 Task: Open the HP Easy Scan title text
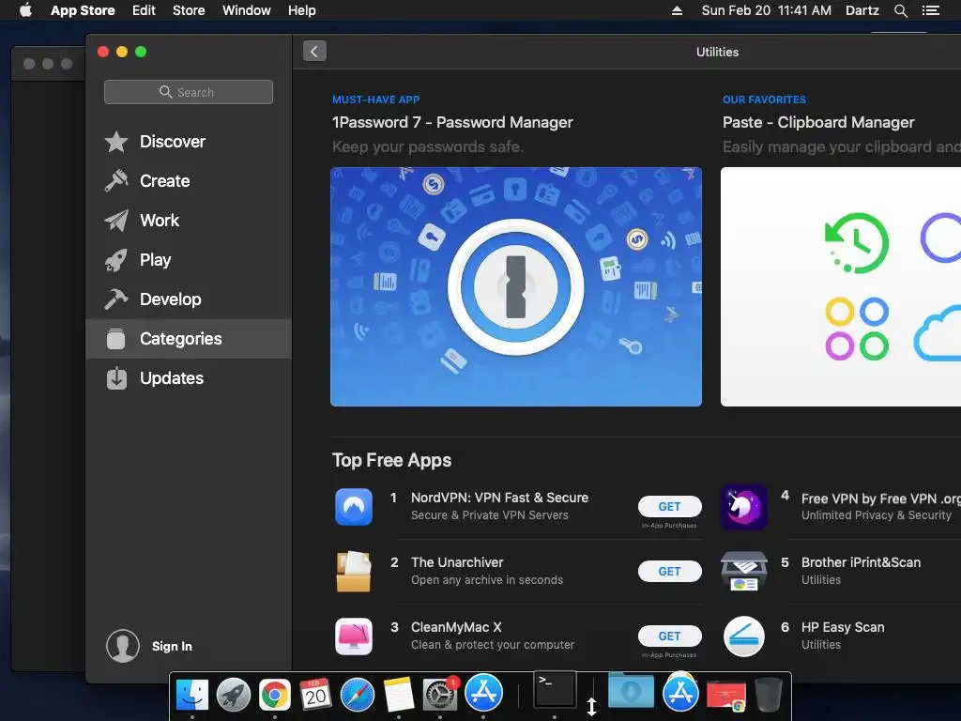pyautogui.click(x=843, y=627)
